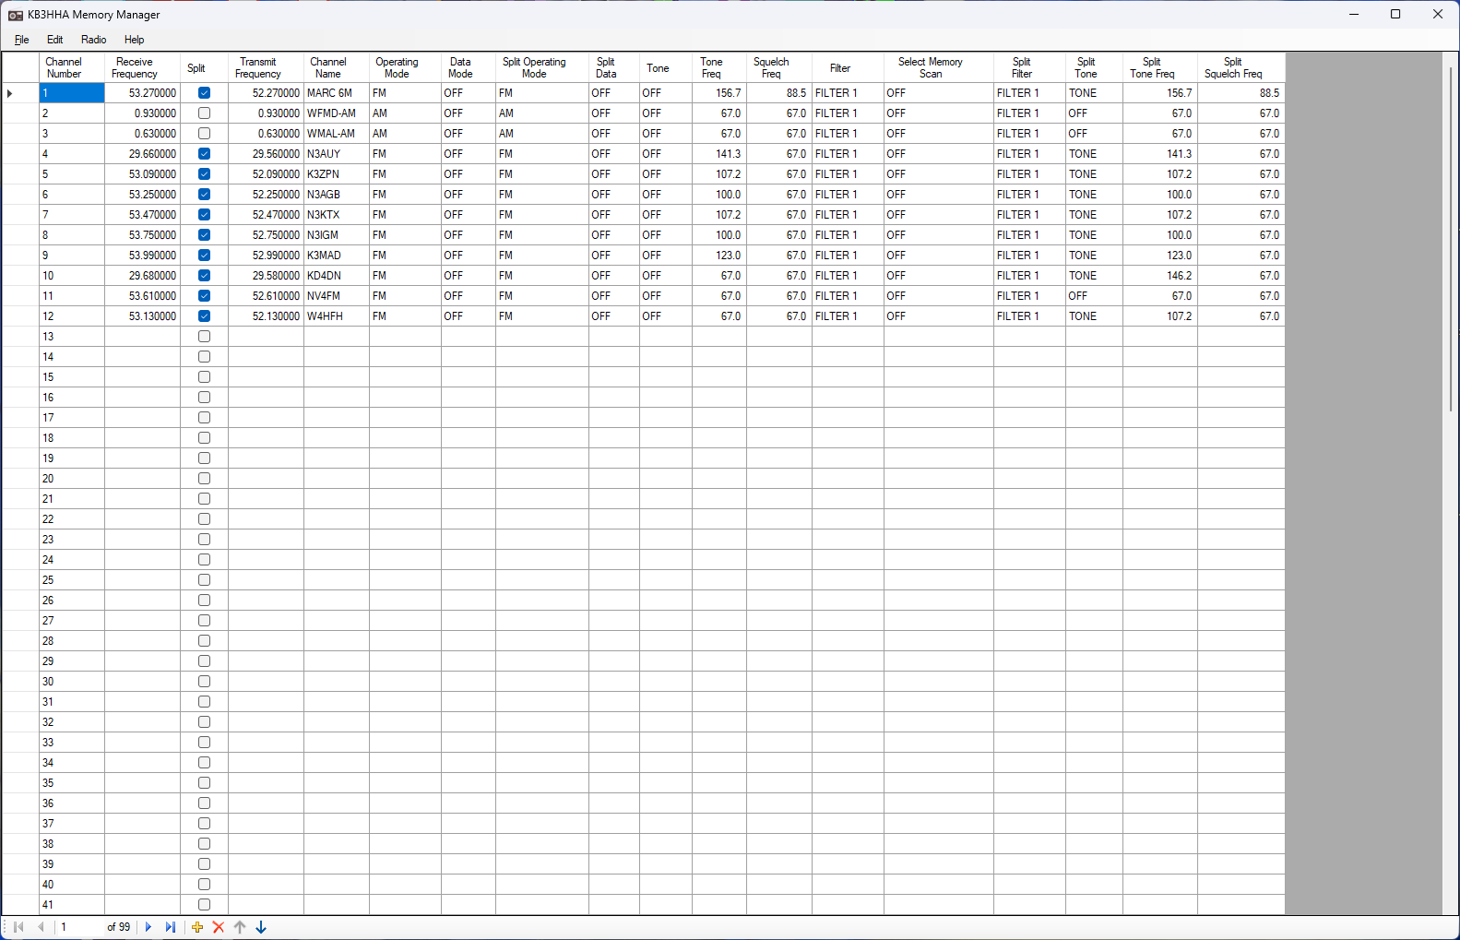Select Split Tone Freq 123.0 cell
The height and width of the screenshot is (940, 1460).
[1160, 256]
